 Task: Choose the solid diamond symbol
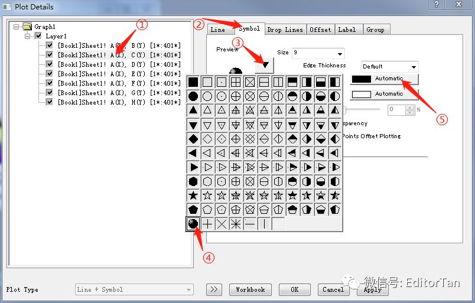click(193, 139)
